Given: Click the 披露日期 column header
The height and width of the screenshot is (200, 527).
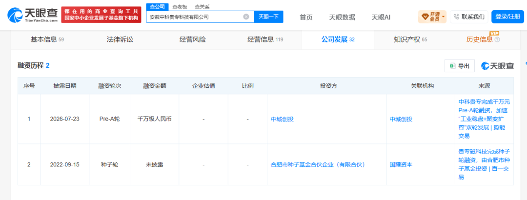Looking at the screenshot, I should coord(64,86).
